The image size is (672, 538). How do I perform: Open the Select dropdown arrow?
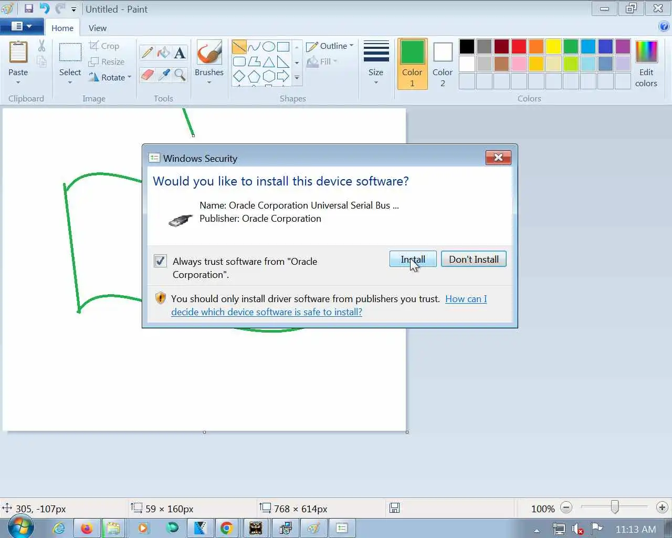tap(70, 82)
